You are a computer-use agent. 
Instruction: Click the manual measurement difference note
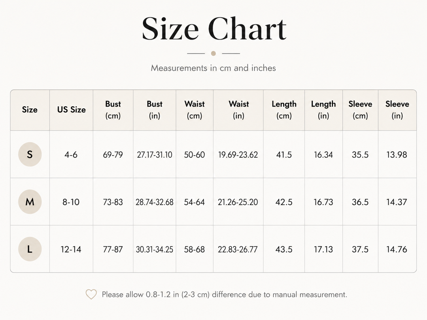coord(225,294)
